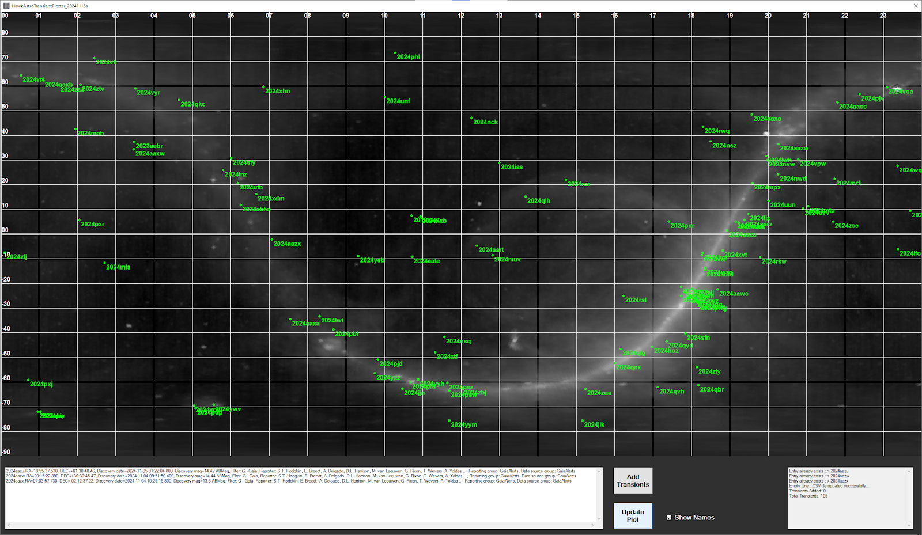
Task: Click the 2024phi transient marker
Action: 395,53
